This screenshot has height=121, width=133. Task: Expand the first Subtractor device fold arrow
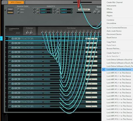click(6, 38)
